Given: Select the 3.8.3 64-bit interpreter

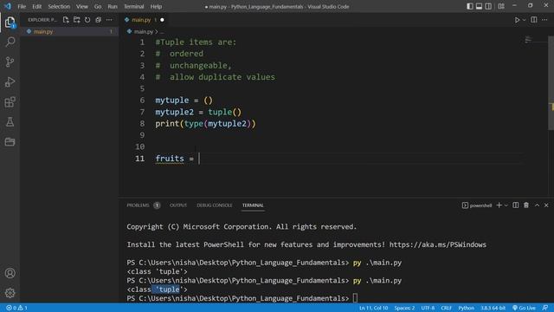Looking at the screenshot, I should [x=493, y=308].
